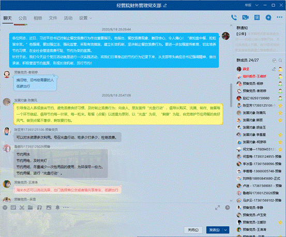Start a group voice call
This screenshot has width=286, height=237.
point(234,18)
